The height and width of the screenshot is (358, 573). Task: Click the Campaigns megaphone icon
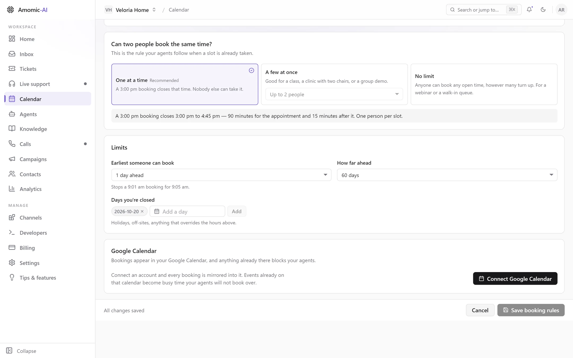(12, 159)
